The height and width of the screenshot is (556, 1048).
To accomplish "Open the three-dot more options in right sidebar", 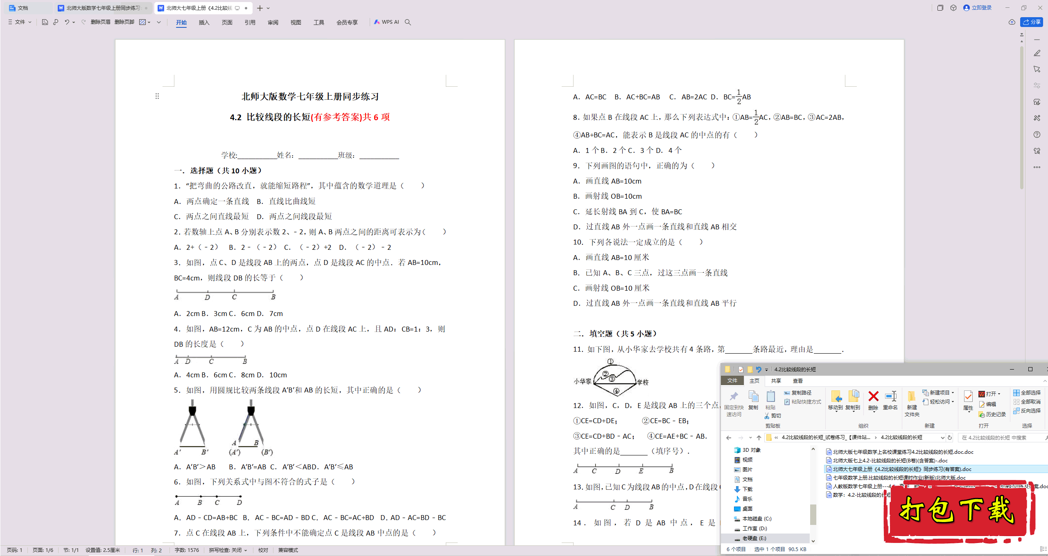I will pyautogui.click(x=1037, y=167).
